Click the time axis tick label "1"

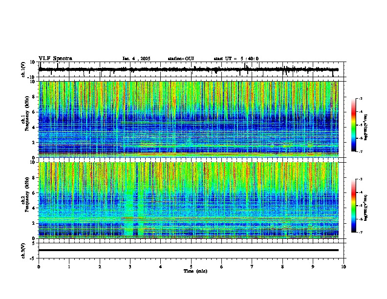[69, 266]
